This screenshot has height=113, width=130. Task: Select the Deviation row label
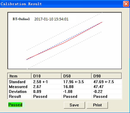point(18,92)
